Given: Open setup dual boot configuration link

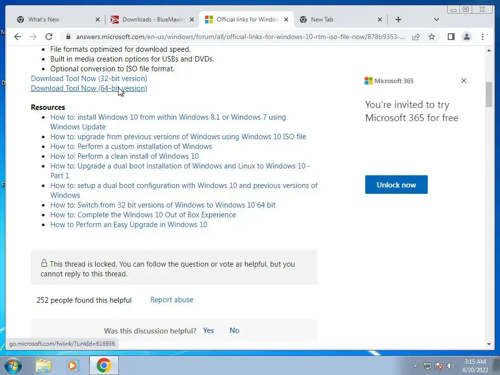Looking at the screenshot, I should pyautogui.click(x=184, y=190).
